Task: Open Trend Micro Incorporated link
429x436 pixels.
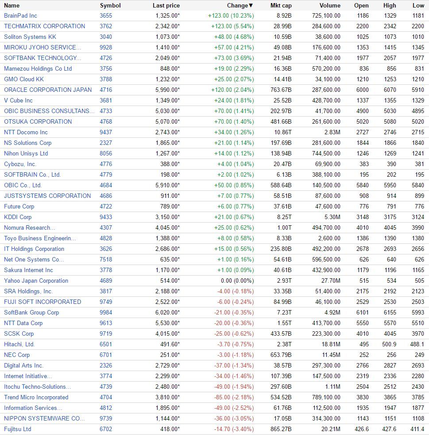Action: (x=36, y=397)
